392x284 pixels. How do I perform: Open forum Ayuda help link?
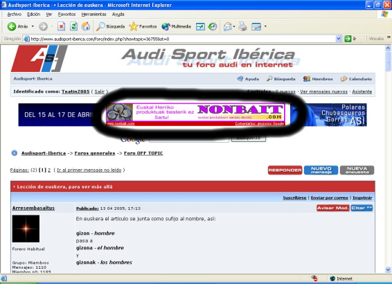click(248, 79)
